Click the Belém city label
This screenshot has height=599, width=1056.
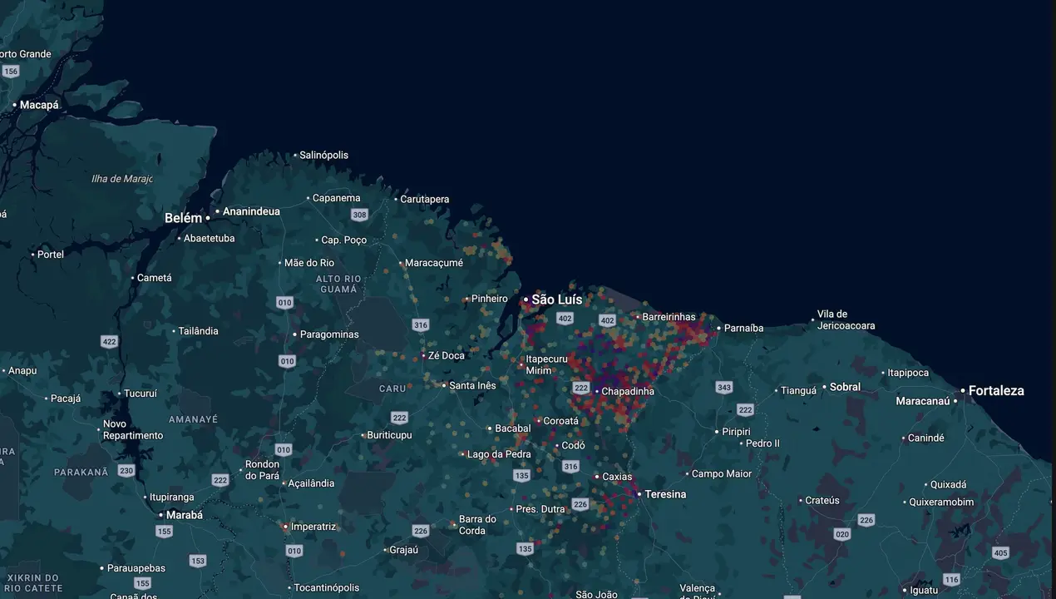click(183, 218)
